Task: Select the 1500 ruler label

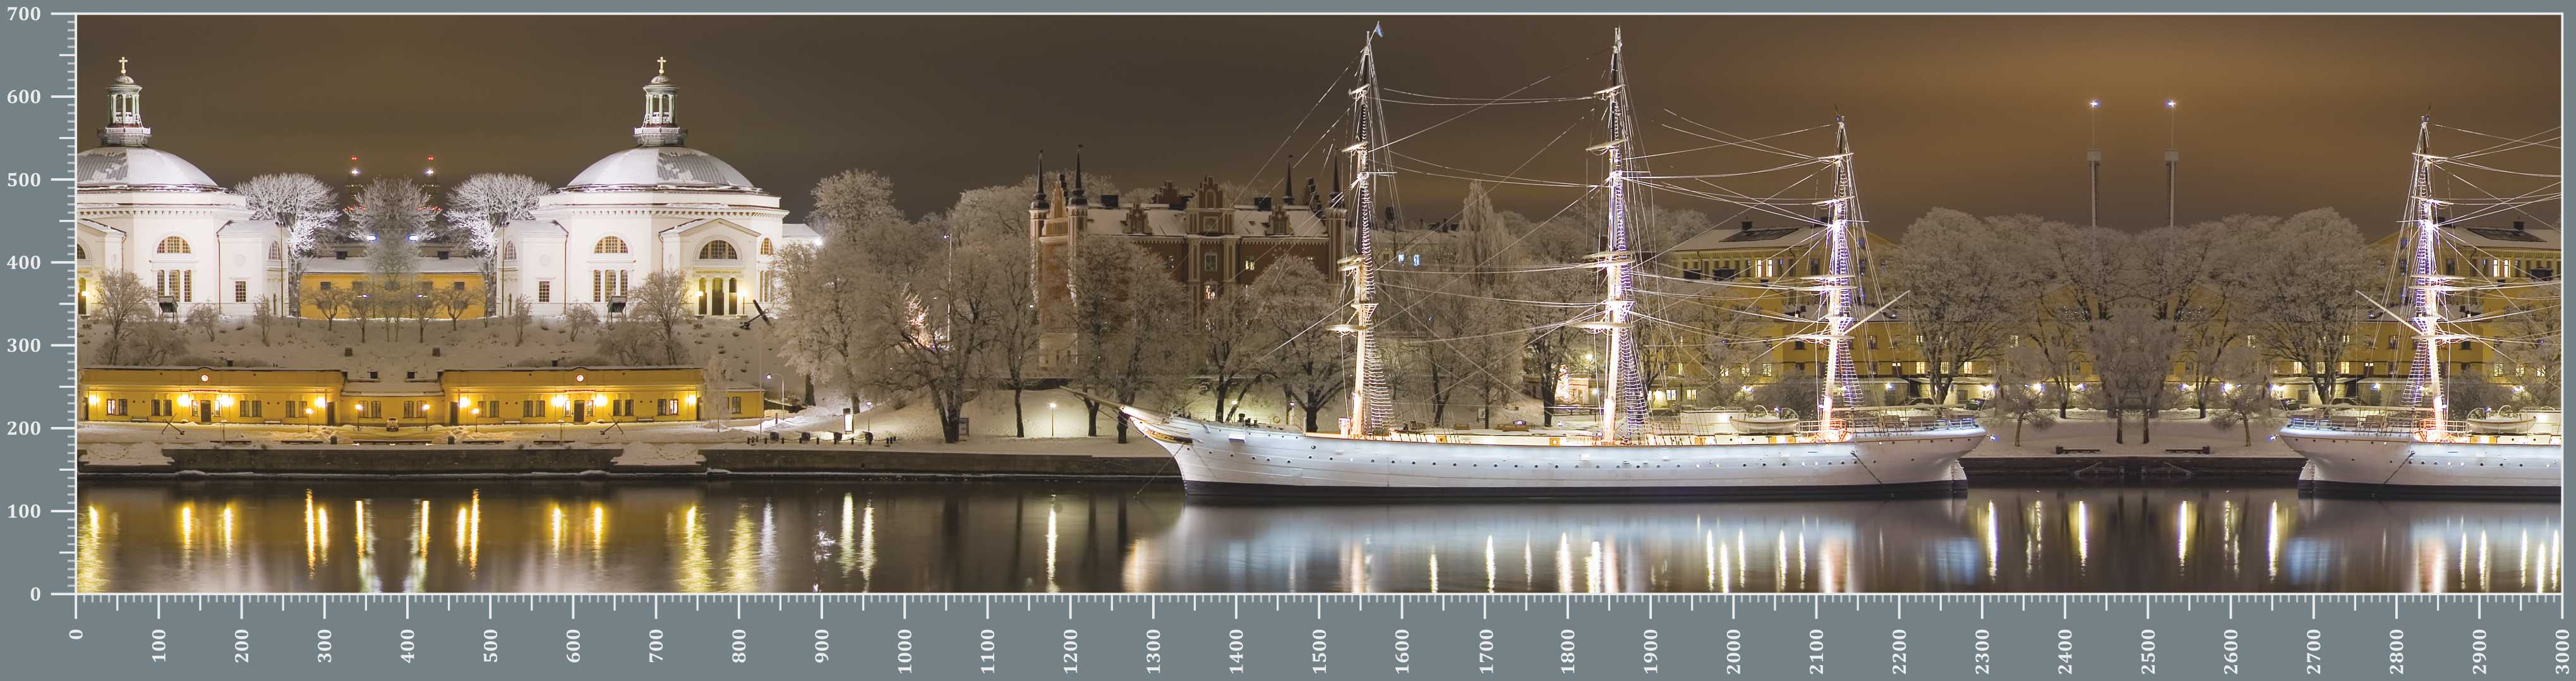Action: coord(1319,652)
